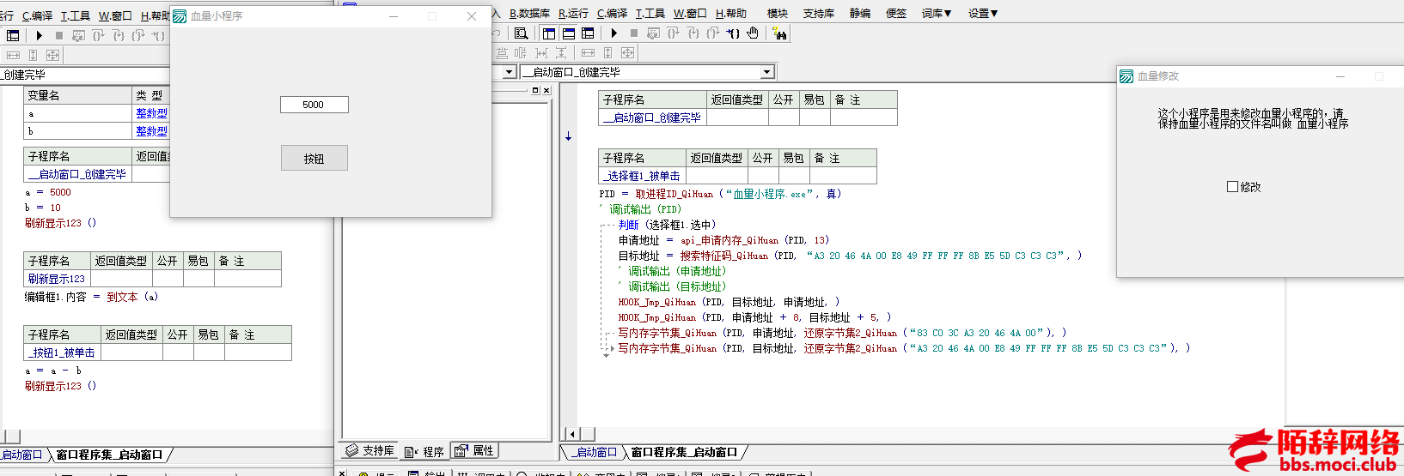The width and height of the screenshot is (1404, 476).
Task: Open T.工具 menu in right IDE
Action: (650, 13)
